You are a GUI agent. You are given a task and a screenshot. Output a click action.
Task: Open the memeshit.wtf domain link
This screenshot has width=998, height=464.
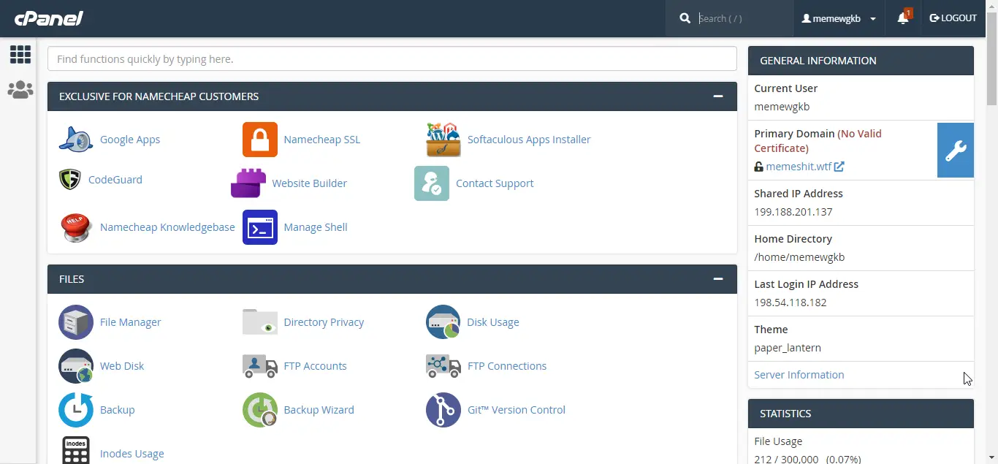(799, 167)
